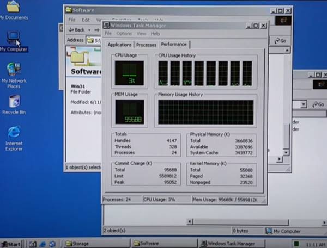Click the Commit Charge Limit 5589812
327x248 pixels.
[168, 176]
